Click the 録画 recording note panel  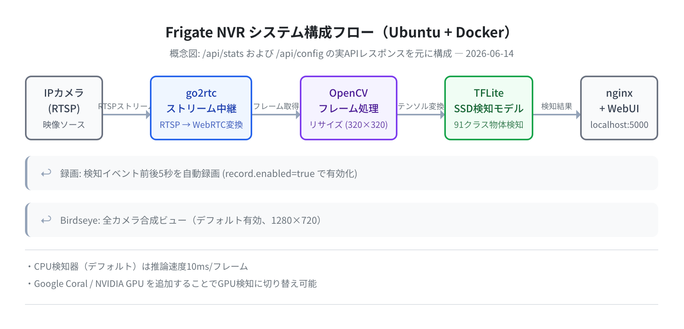pos(342,173)
